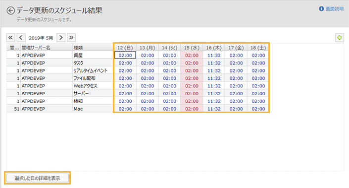Select Mac 02:00 on 18 (土)
This screenshot has width=349, height=188.
pyautogui.click(x=258, y=109)
